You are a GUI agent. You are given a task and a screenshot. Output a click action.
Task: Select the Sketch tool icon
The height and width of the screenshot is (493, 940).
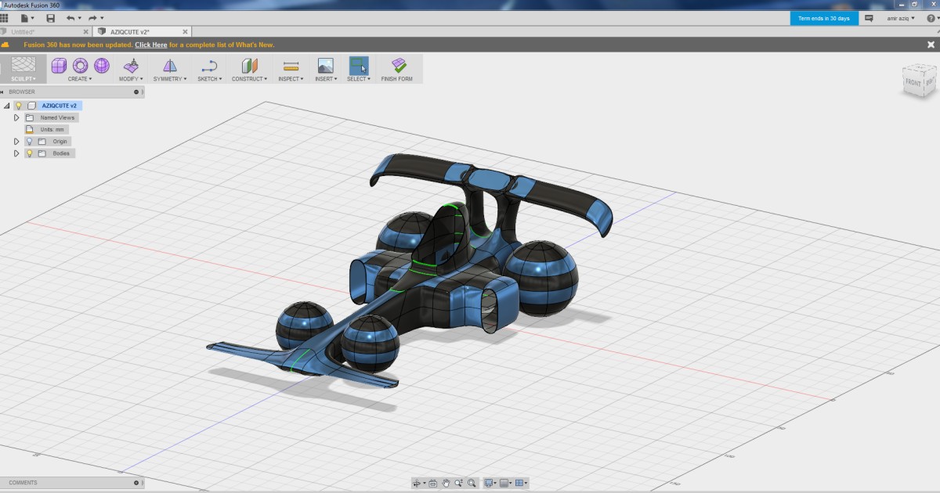(x=208, y=68)
